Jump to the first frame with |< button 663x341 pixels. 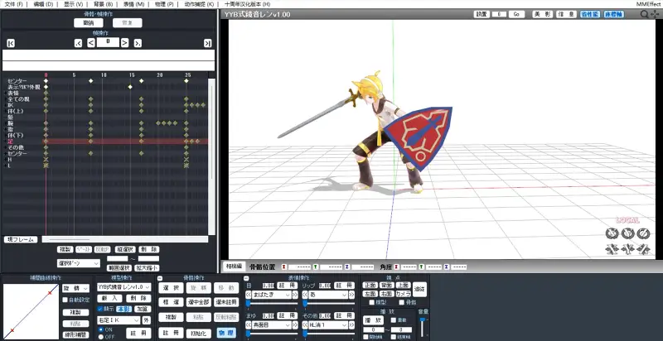pyautogui.click(x=11, y=43)
